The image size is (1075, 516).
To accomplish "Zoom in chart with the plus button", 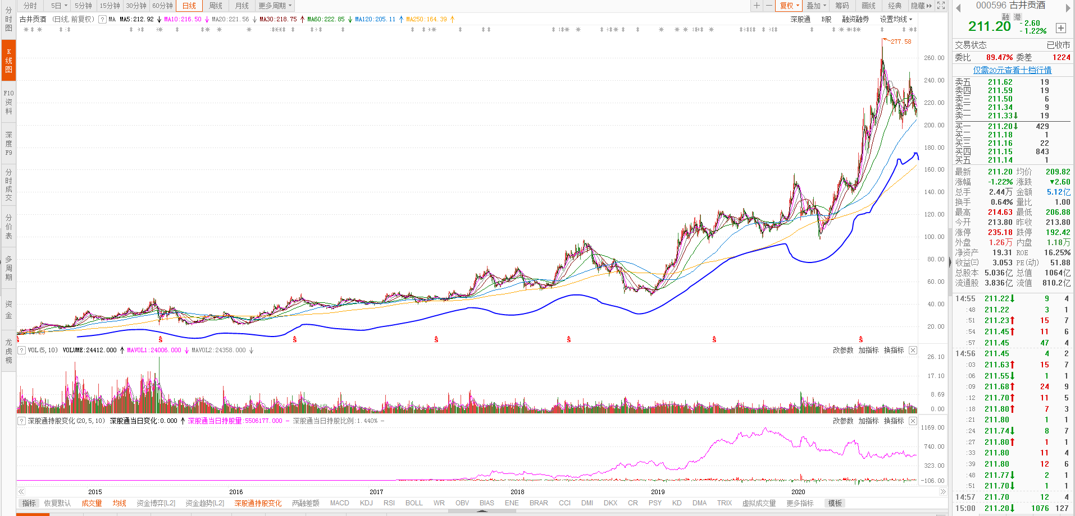I will [x=757, y=6].
